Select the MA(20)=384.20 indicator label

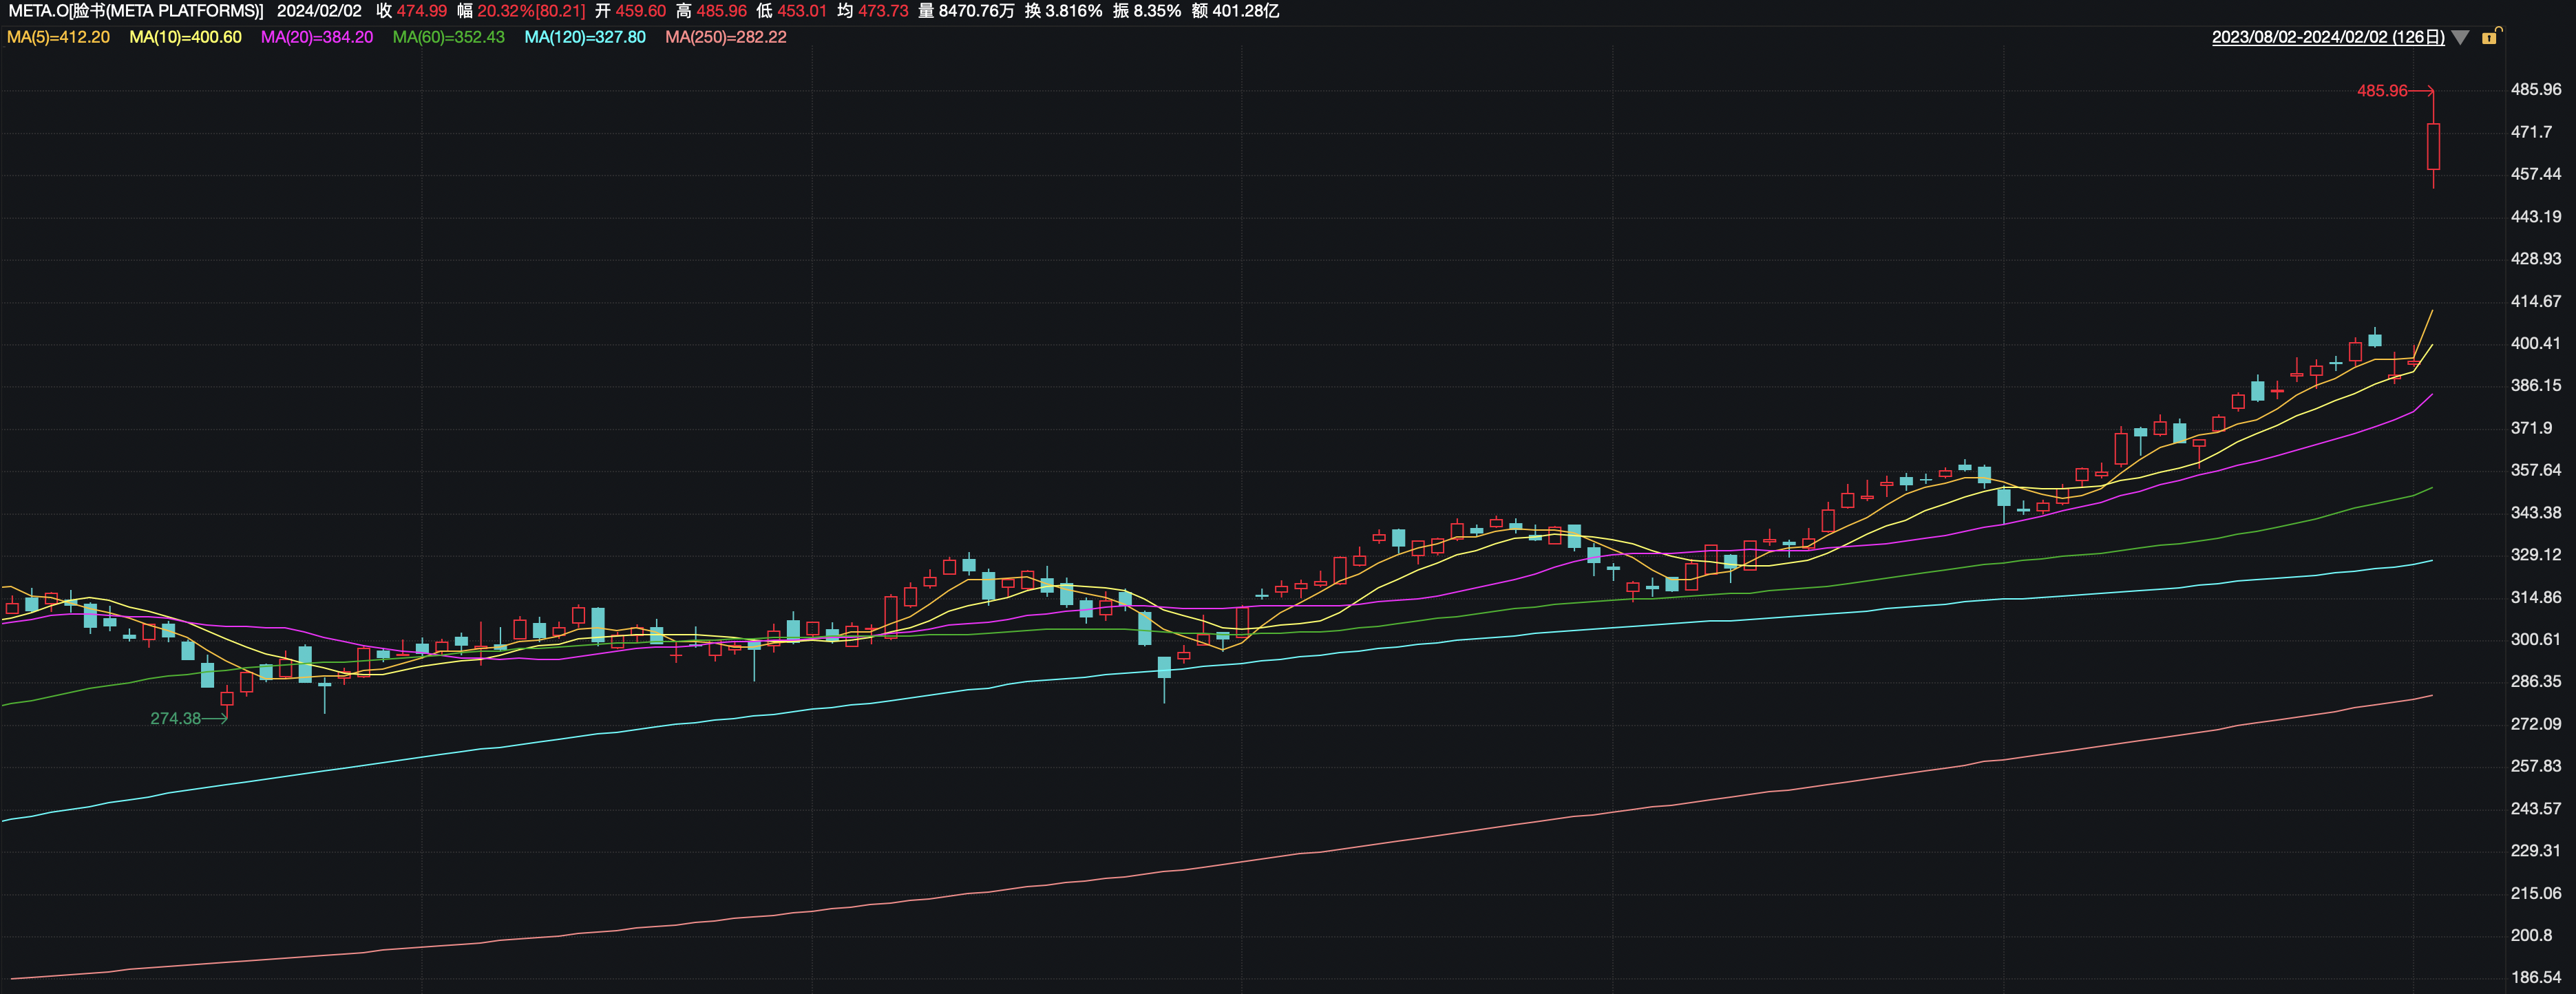pyautogui.click(x=316, y=37)
